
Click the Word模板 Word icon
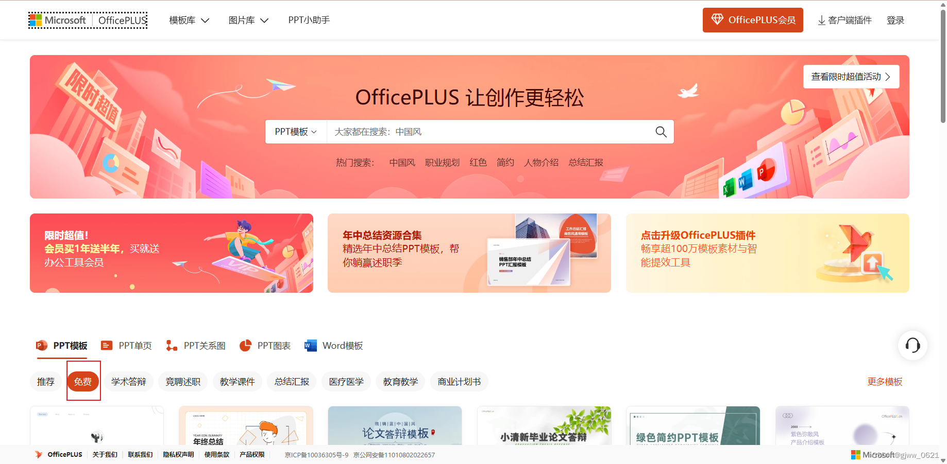(310, 345)
